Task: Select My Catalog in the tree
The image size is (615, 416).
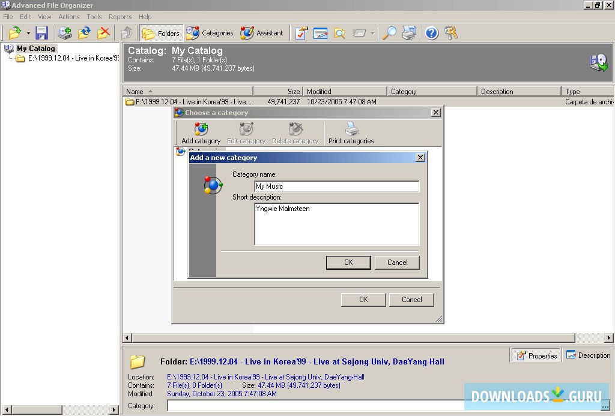Action: coord(35,49)
